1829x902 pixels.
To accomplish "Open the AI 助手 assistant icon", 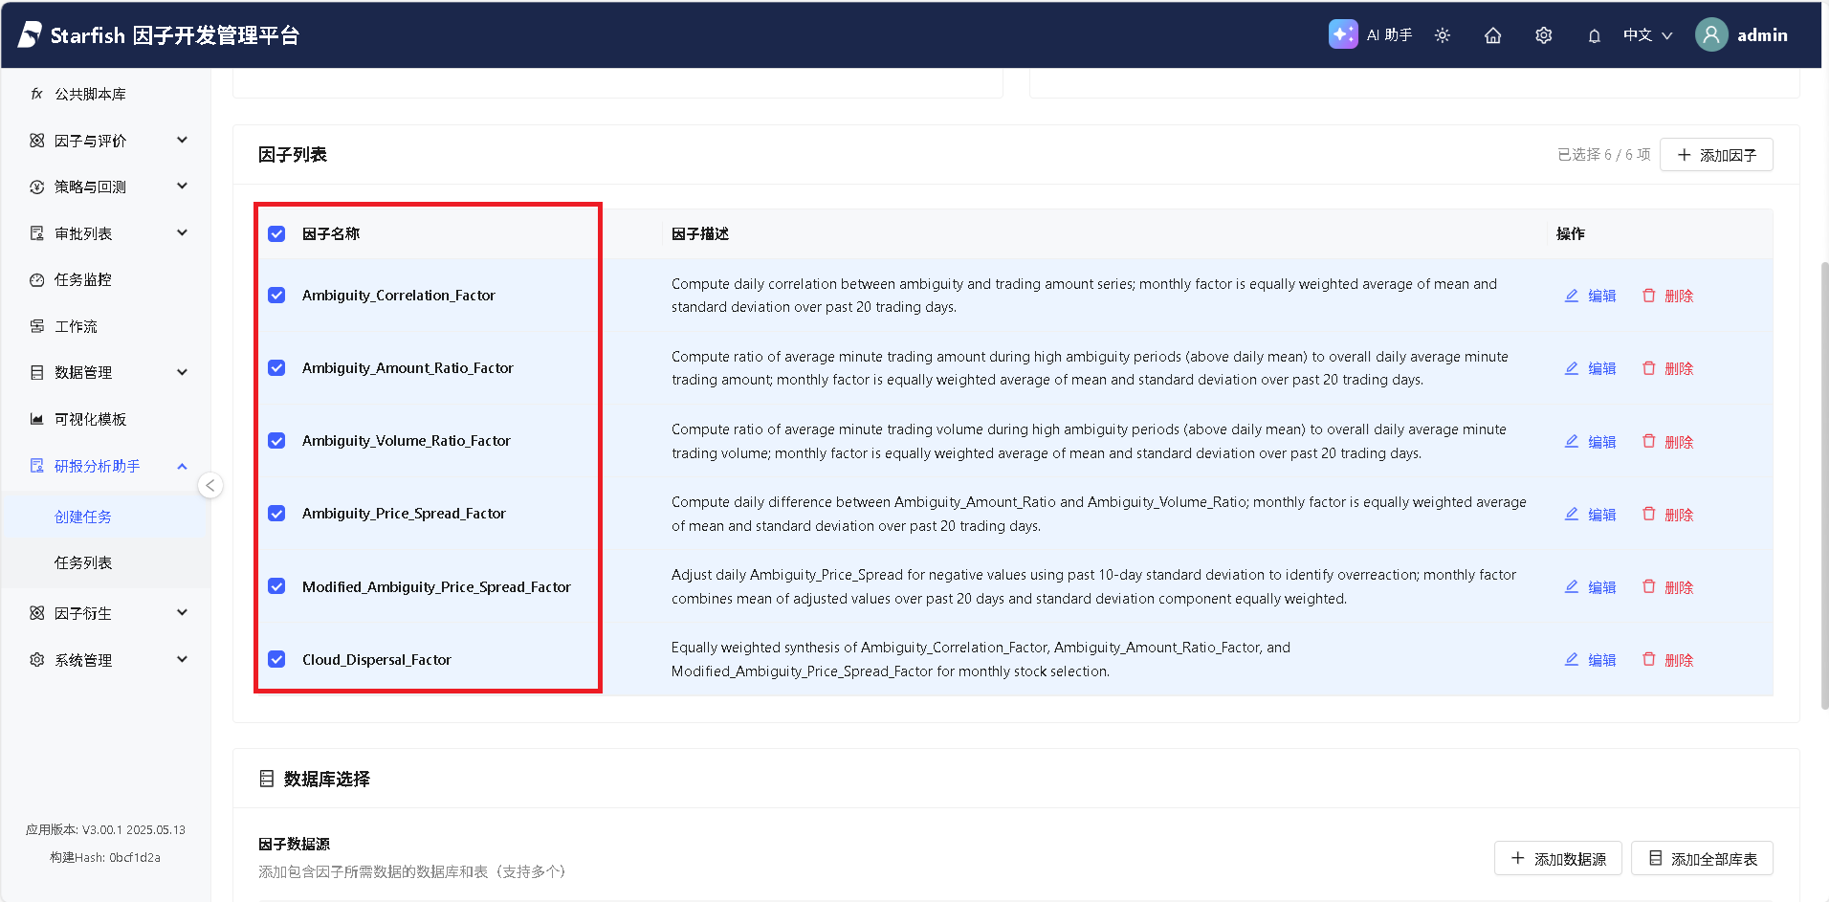I will tap(1343, 34).
